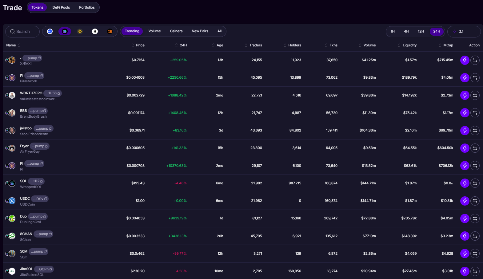Image resolution: width=483 pixels, height=279 pixels.
Task: Focus the token Search field
Action: (22, 31)
